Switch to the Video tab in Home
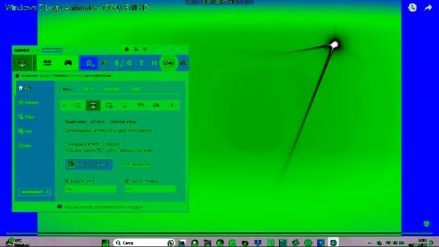 click(88, 89)
